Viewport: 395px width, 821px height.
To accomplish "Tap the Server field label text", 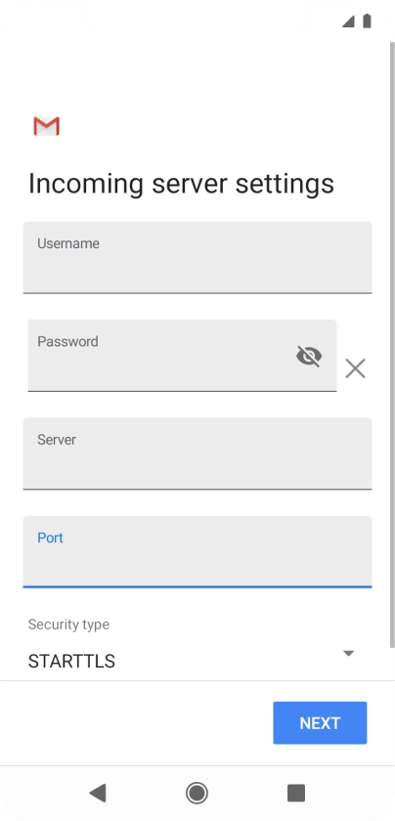I will pos(57,439).
